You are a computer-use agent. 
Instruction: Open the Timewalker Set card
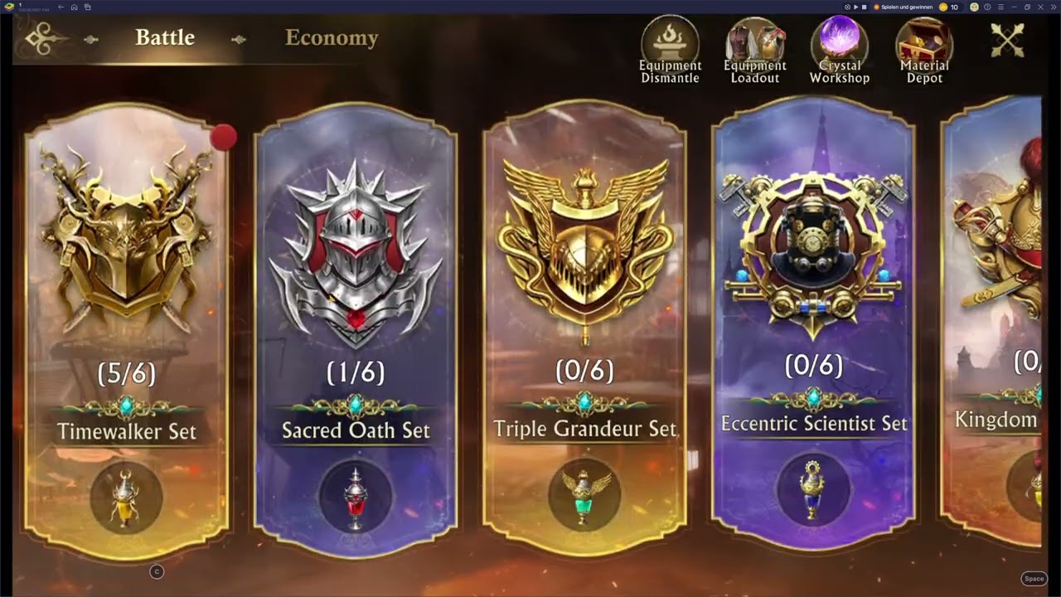(x=126, y=332)
